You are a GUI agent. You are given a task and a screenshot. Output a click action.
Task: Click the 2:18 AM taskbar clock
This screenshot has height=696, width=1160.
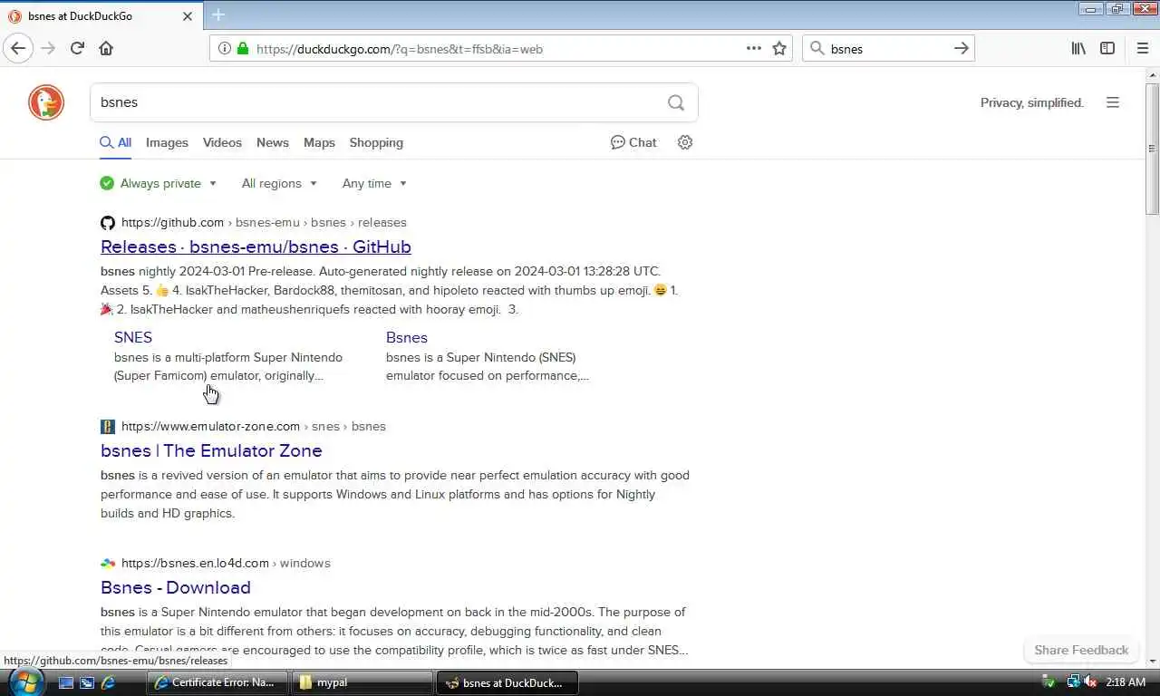pos(1126,682)
